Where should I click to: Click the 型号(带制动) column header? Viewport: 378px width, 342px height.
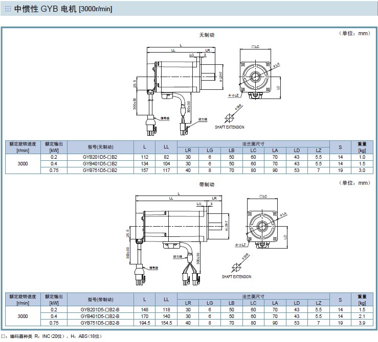[100, 300]
